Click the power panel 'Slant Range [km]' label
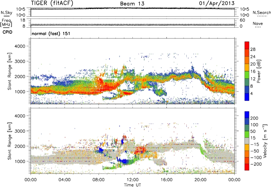Viewport: 271px width, 187px height. (9, 71)
